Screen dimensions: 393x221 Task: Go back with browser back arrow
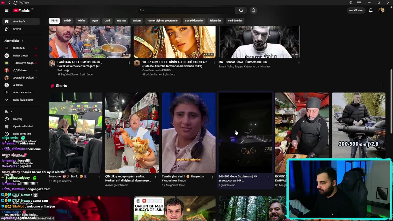[9, 3]
